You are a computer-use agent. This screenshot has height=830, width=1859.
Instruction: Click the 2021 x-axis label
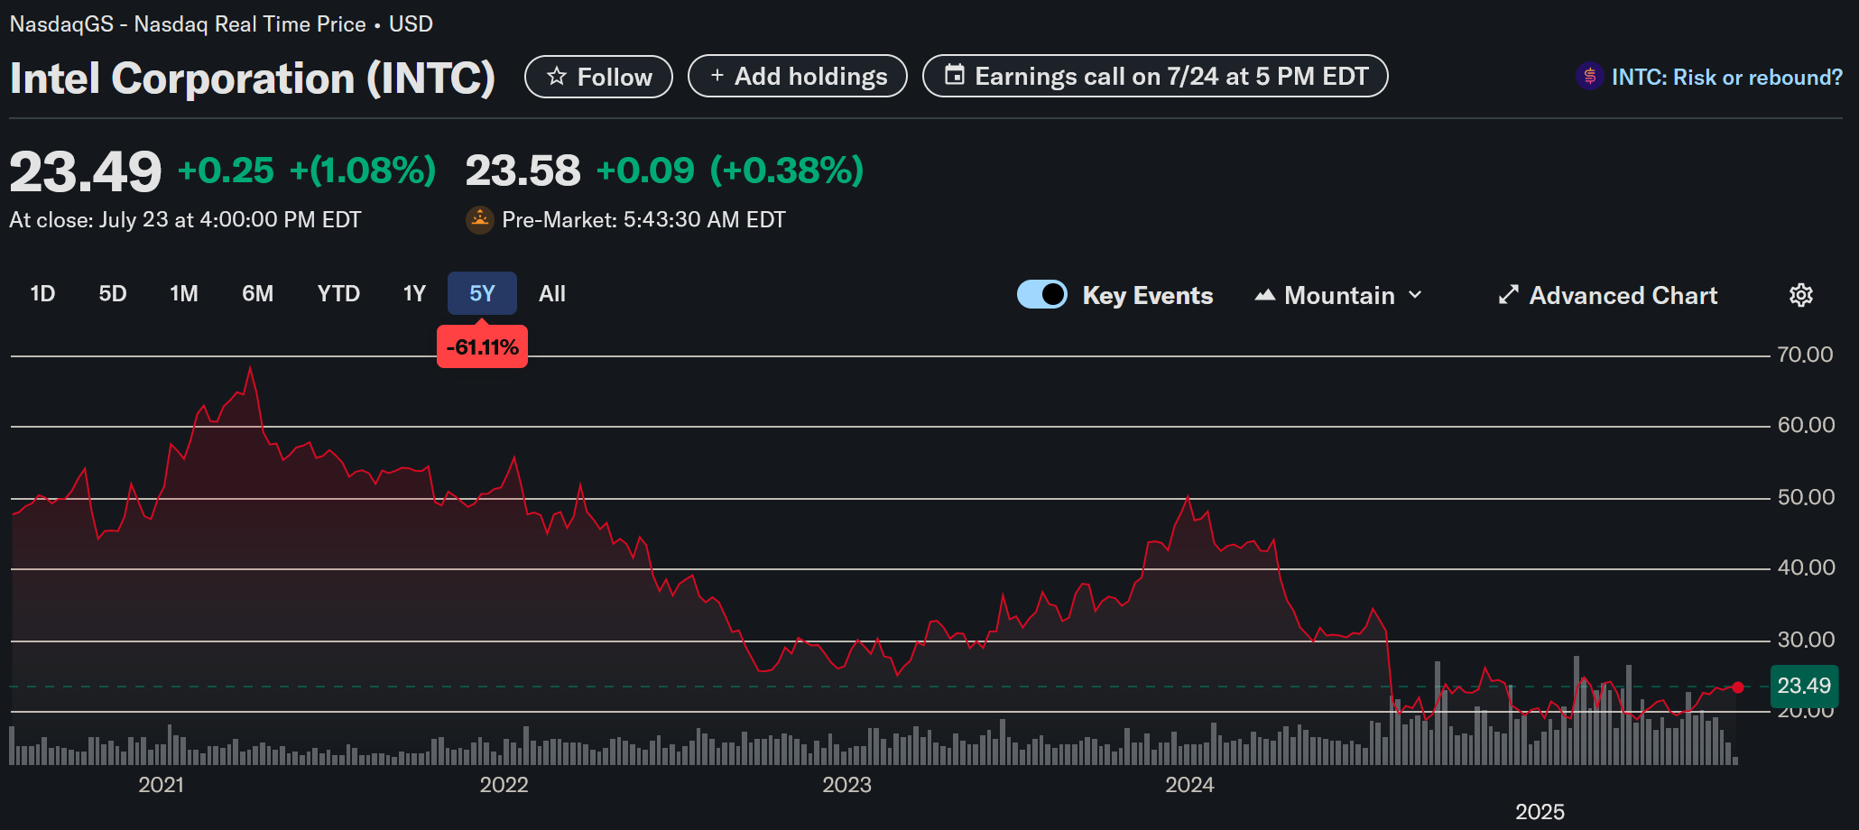[x=162, y=785]
